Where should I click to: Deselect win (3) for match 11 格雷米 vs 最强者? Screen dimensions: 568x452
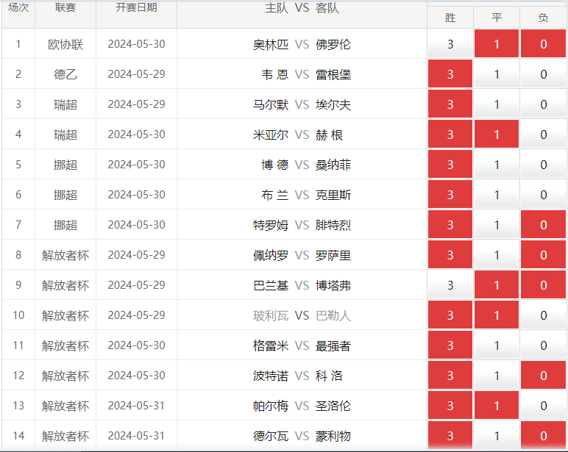coord(450,345)
